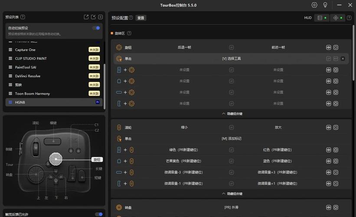Select the PaintTool SAI preset
Image resolution: width=356 pixels, height=217 pixels.
[x=54, y=67]
